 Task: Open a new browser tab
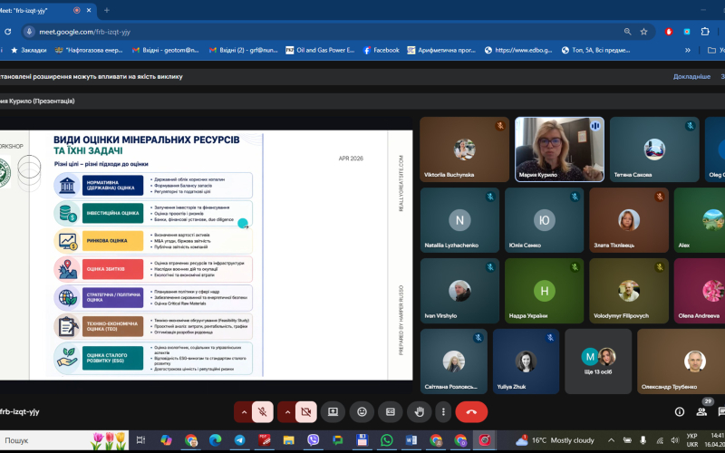click(x=106, y=10)
